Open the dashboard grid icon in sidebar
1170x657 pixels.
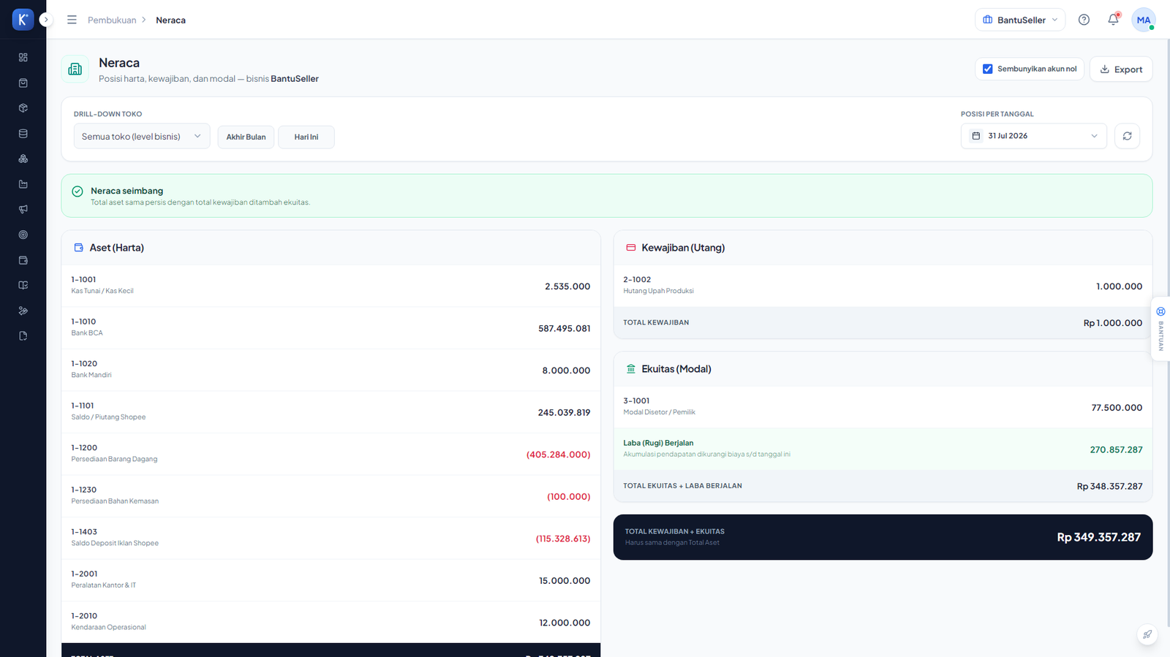[23, 57]
